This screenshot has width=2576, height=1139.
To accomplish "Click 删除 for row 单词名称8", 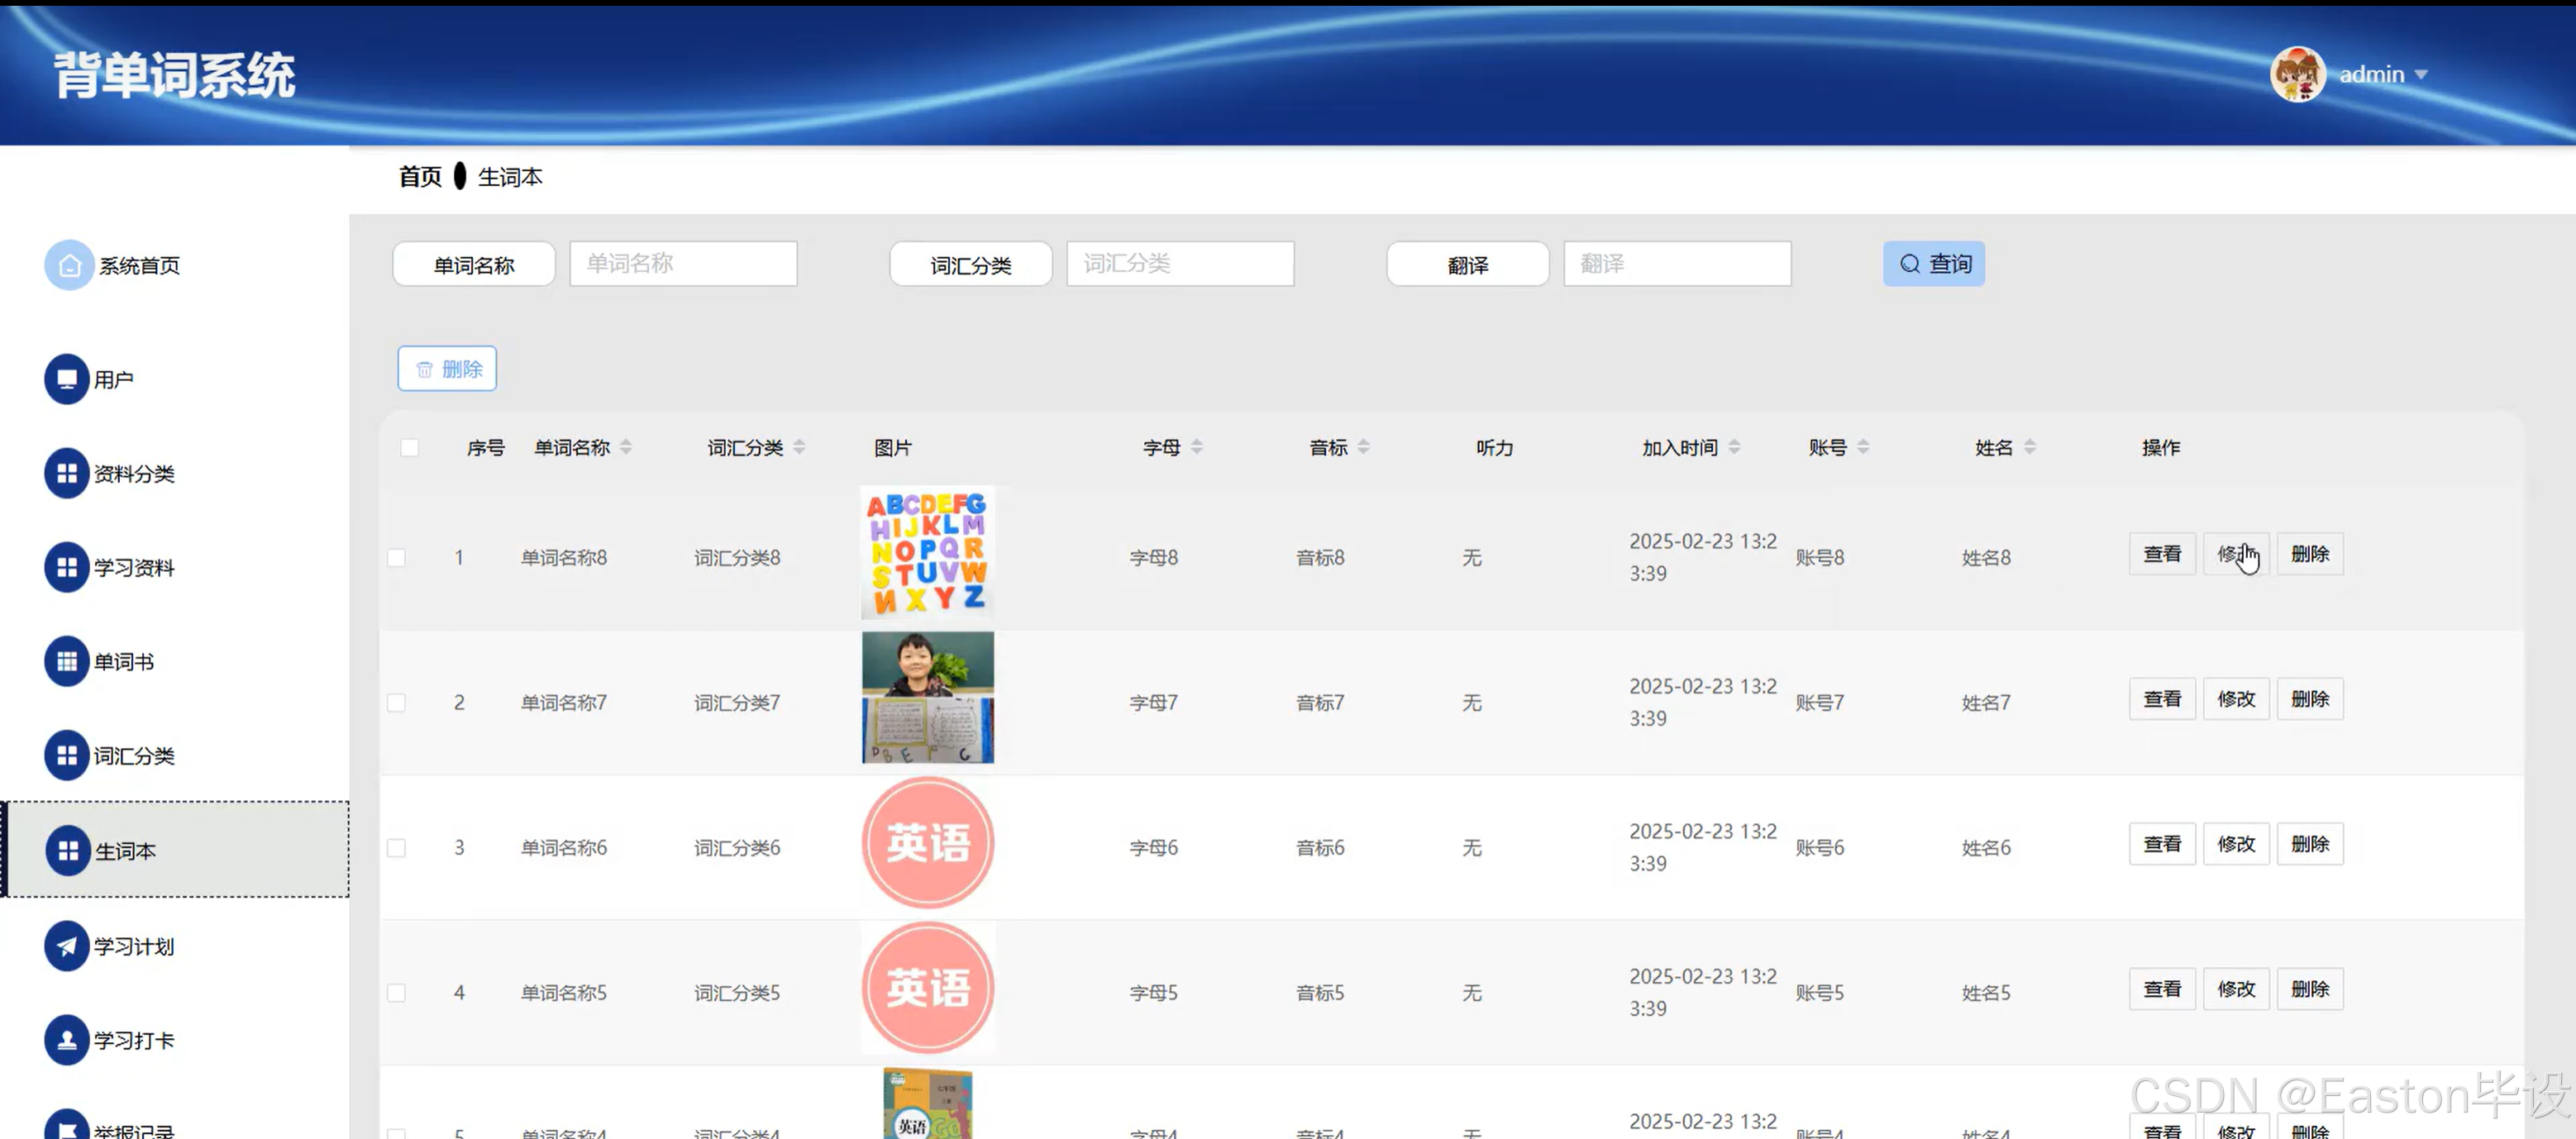I will point(2310,554).
